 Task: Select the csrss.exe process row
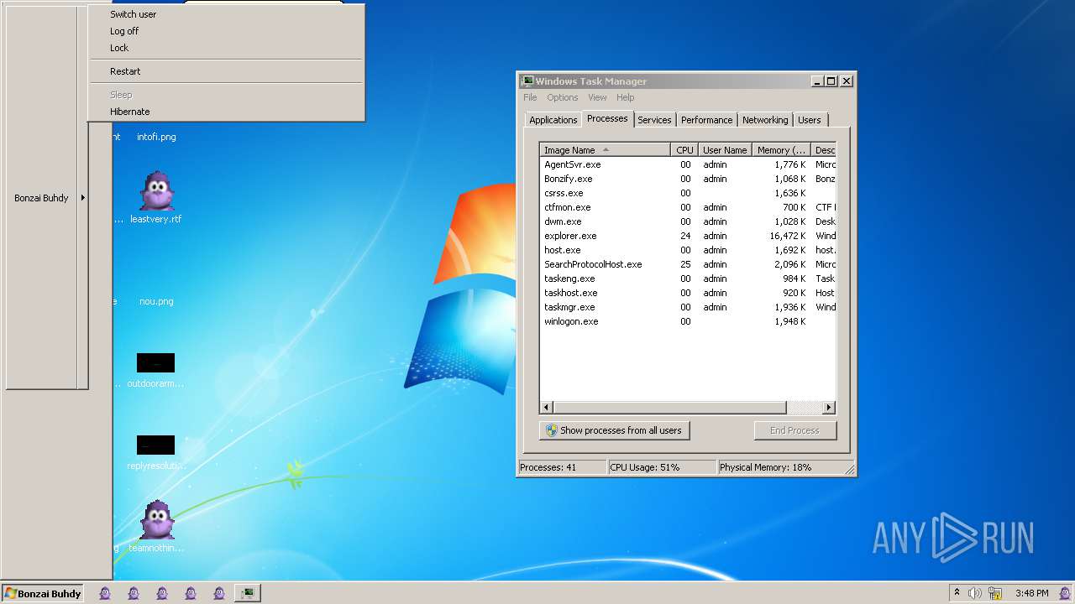688,193
